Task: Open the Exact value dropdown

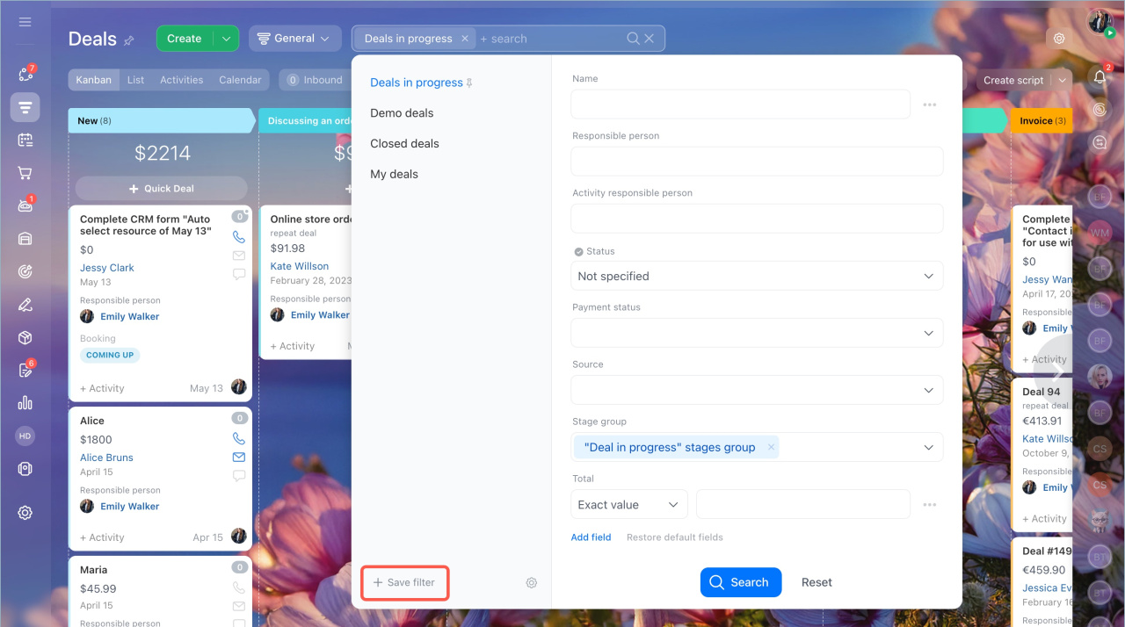Action: pyautogui.click(x=629, y=505)
